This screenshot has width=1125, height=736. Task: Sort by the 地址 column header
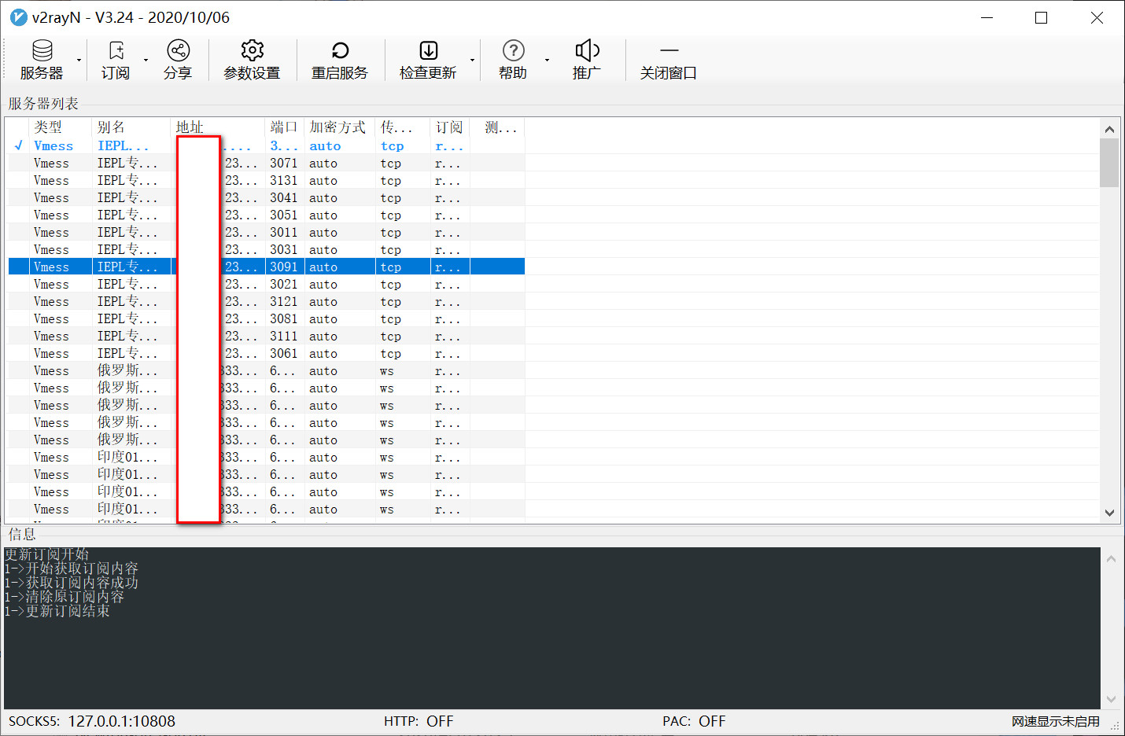click(218, 127)
